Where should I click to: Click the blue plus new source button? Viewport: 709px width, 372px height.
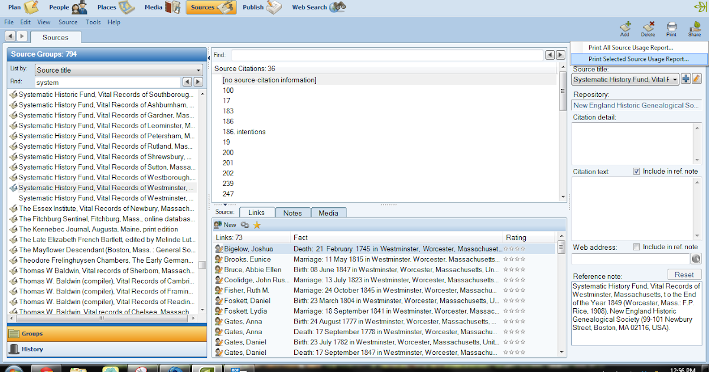[686, 79]
